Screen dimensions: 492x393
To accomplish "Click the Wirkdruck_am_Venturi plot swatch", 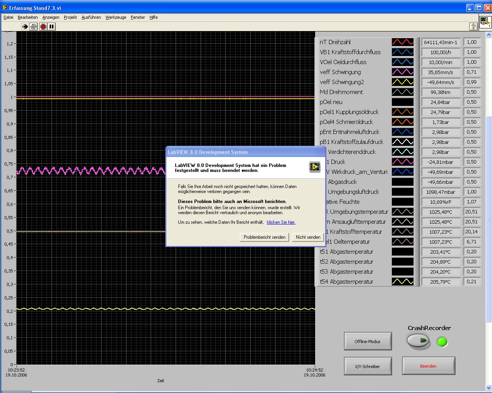I will pyautogui.click(x=403, y=172).
